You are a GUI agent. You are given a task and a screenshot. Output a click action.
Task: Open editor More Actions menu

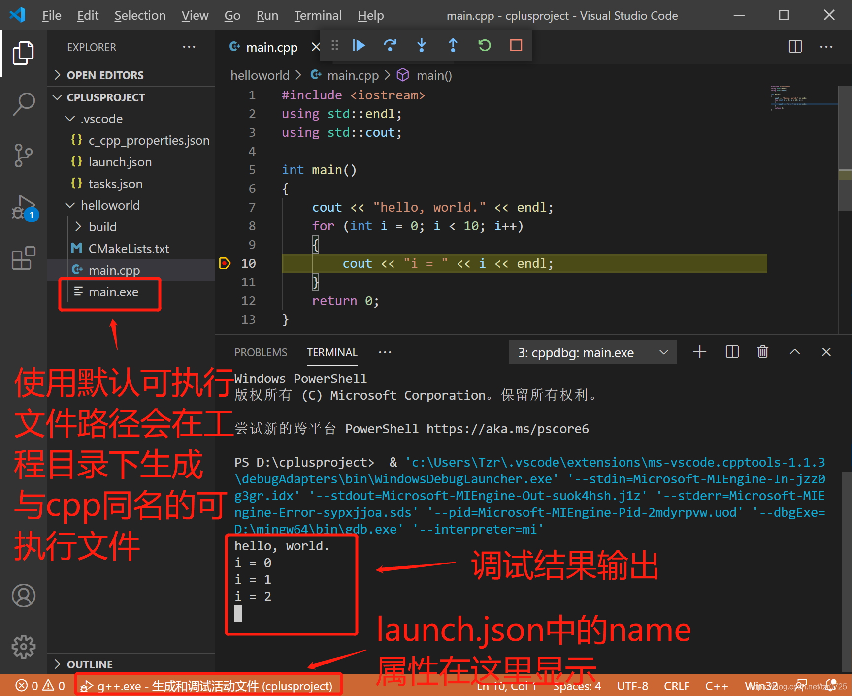(x=826, y=47)
